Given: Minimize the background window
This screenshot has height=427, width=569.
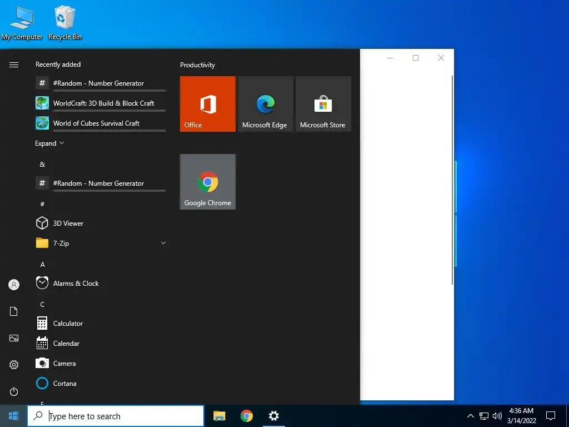Looking at the screenshot, I should click(390, 58).
